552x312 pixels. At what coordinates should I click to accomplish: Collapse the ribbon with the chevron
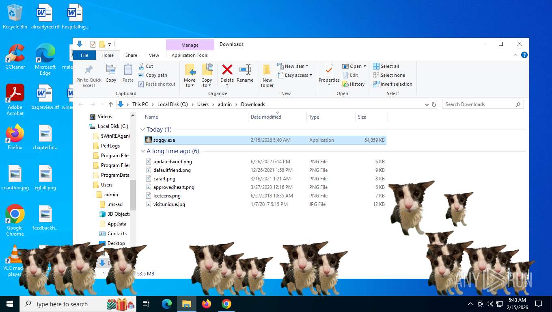coord(516,55)
